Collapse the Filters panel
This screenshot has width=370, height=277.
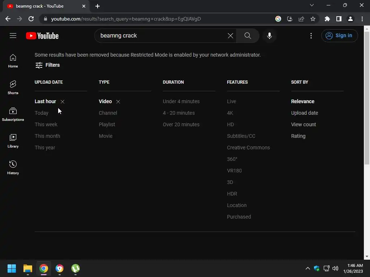(47, 65)
